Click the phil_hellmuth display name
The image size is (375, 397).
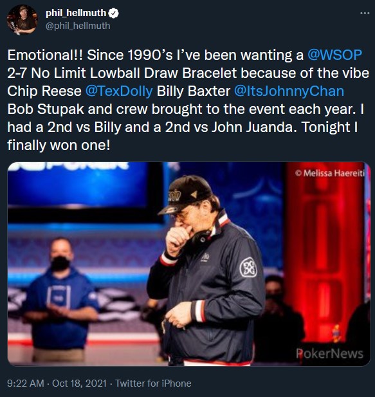pos(76,13)
